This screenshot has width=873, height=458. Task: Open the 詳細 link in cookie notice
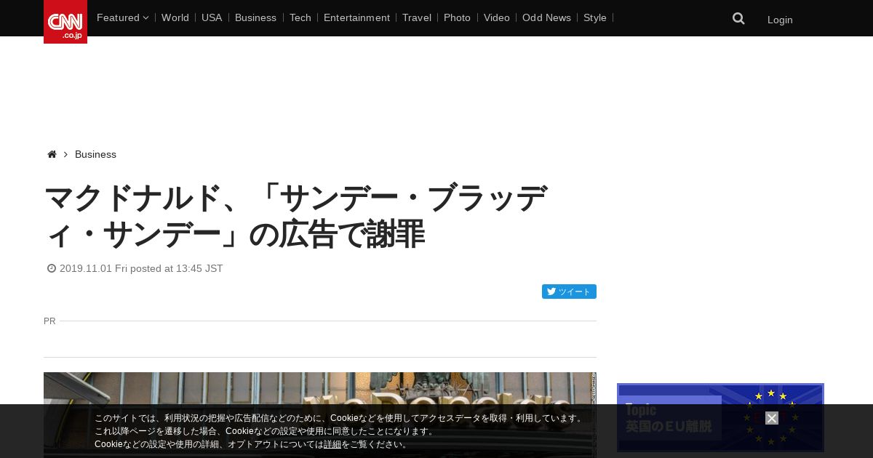(332, 444)
